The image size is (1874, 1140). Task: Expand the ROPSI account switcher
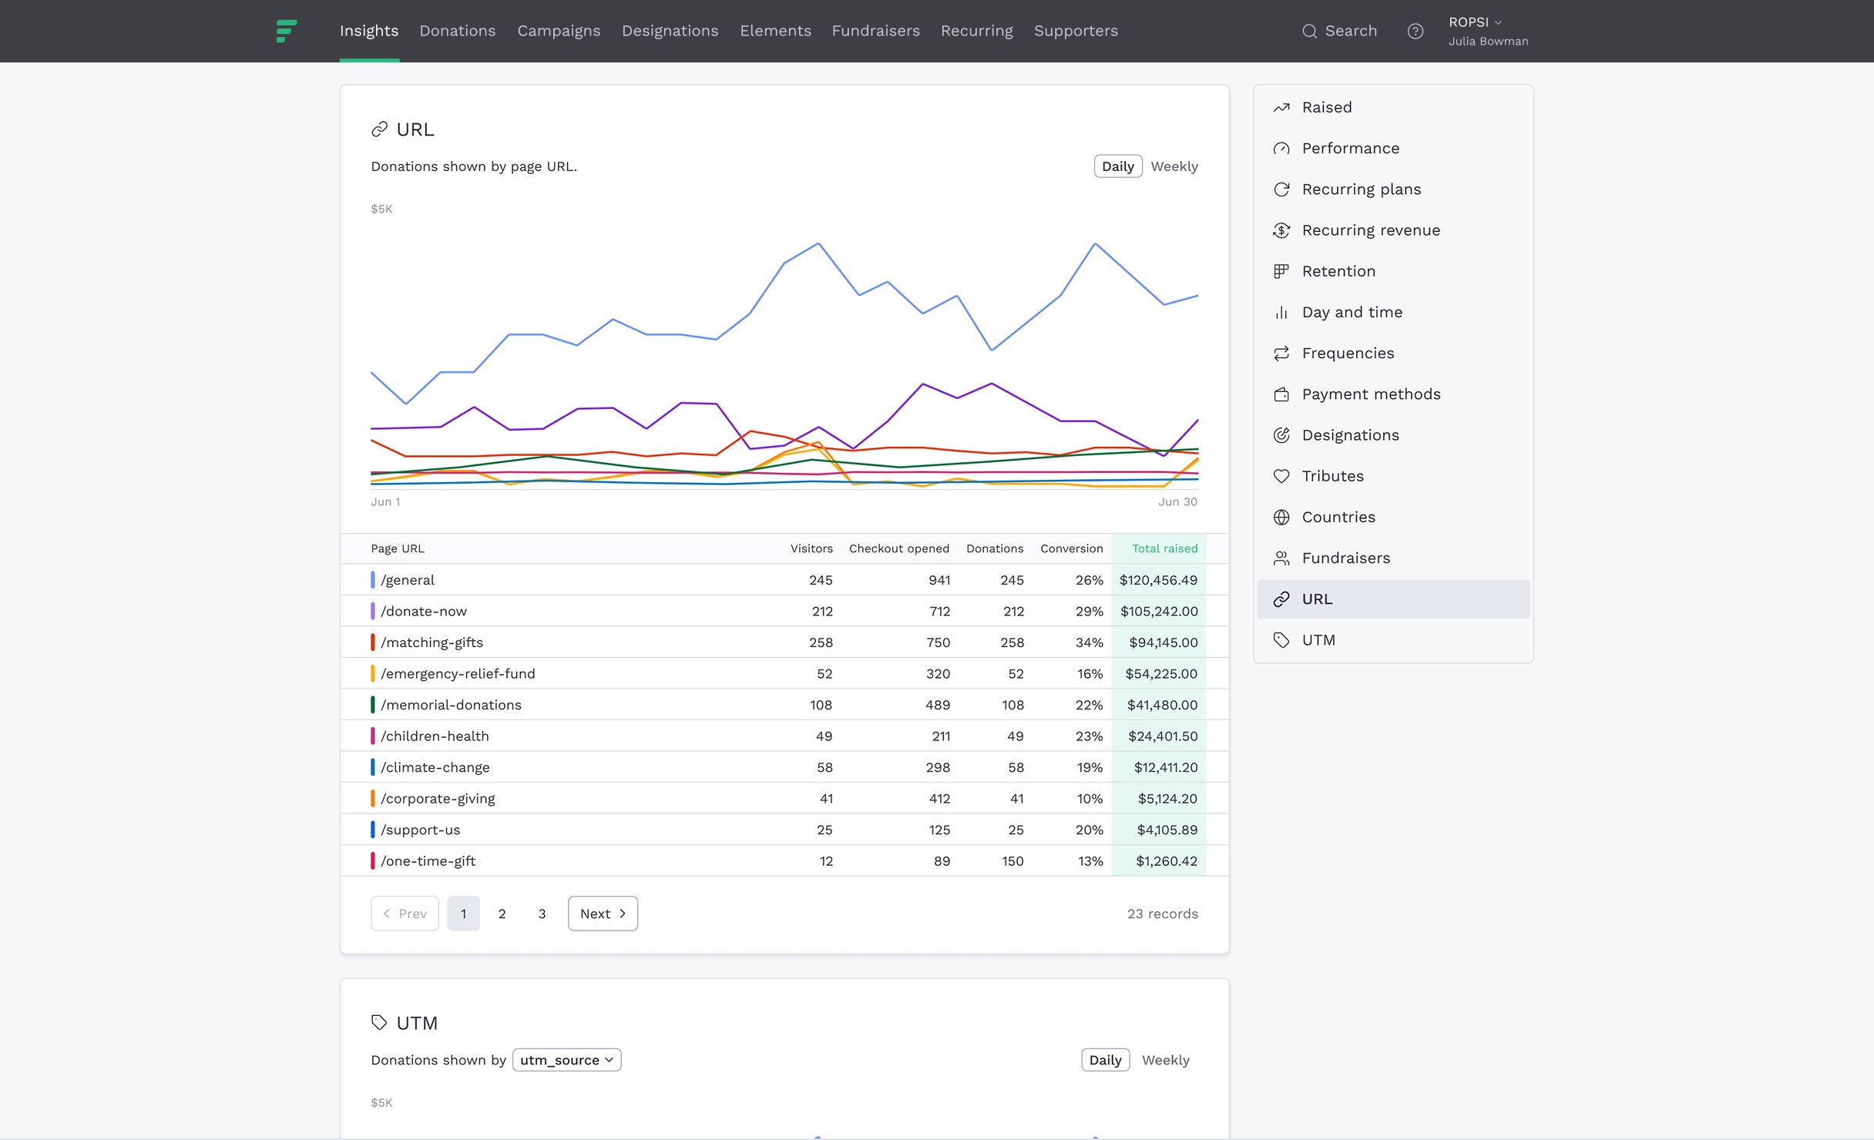click(x=1475, y=22)
